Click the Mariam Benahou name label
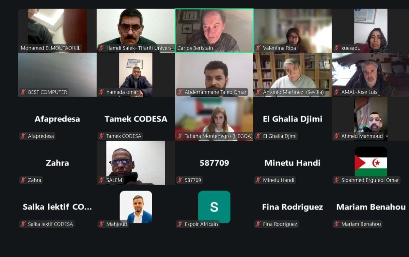The width and height of the screenshot is (409, 257). [361, 224]
